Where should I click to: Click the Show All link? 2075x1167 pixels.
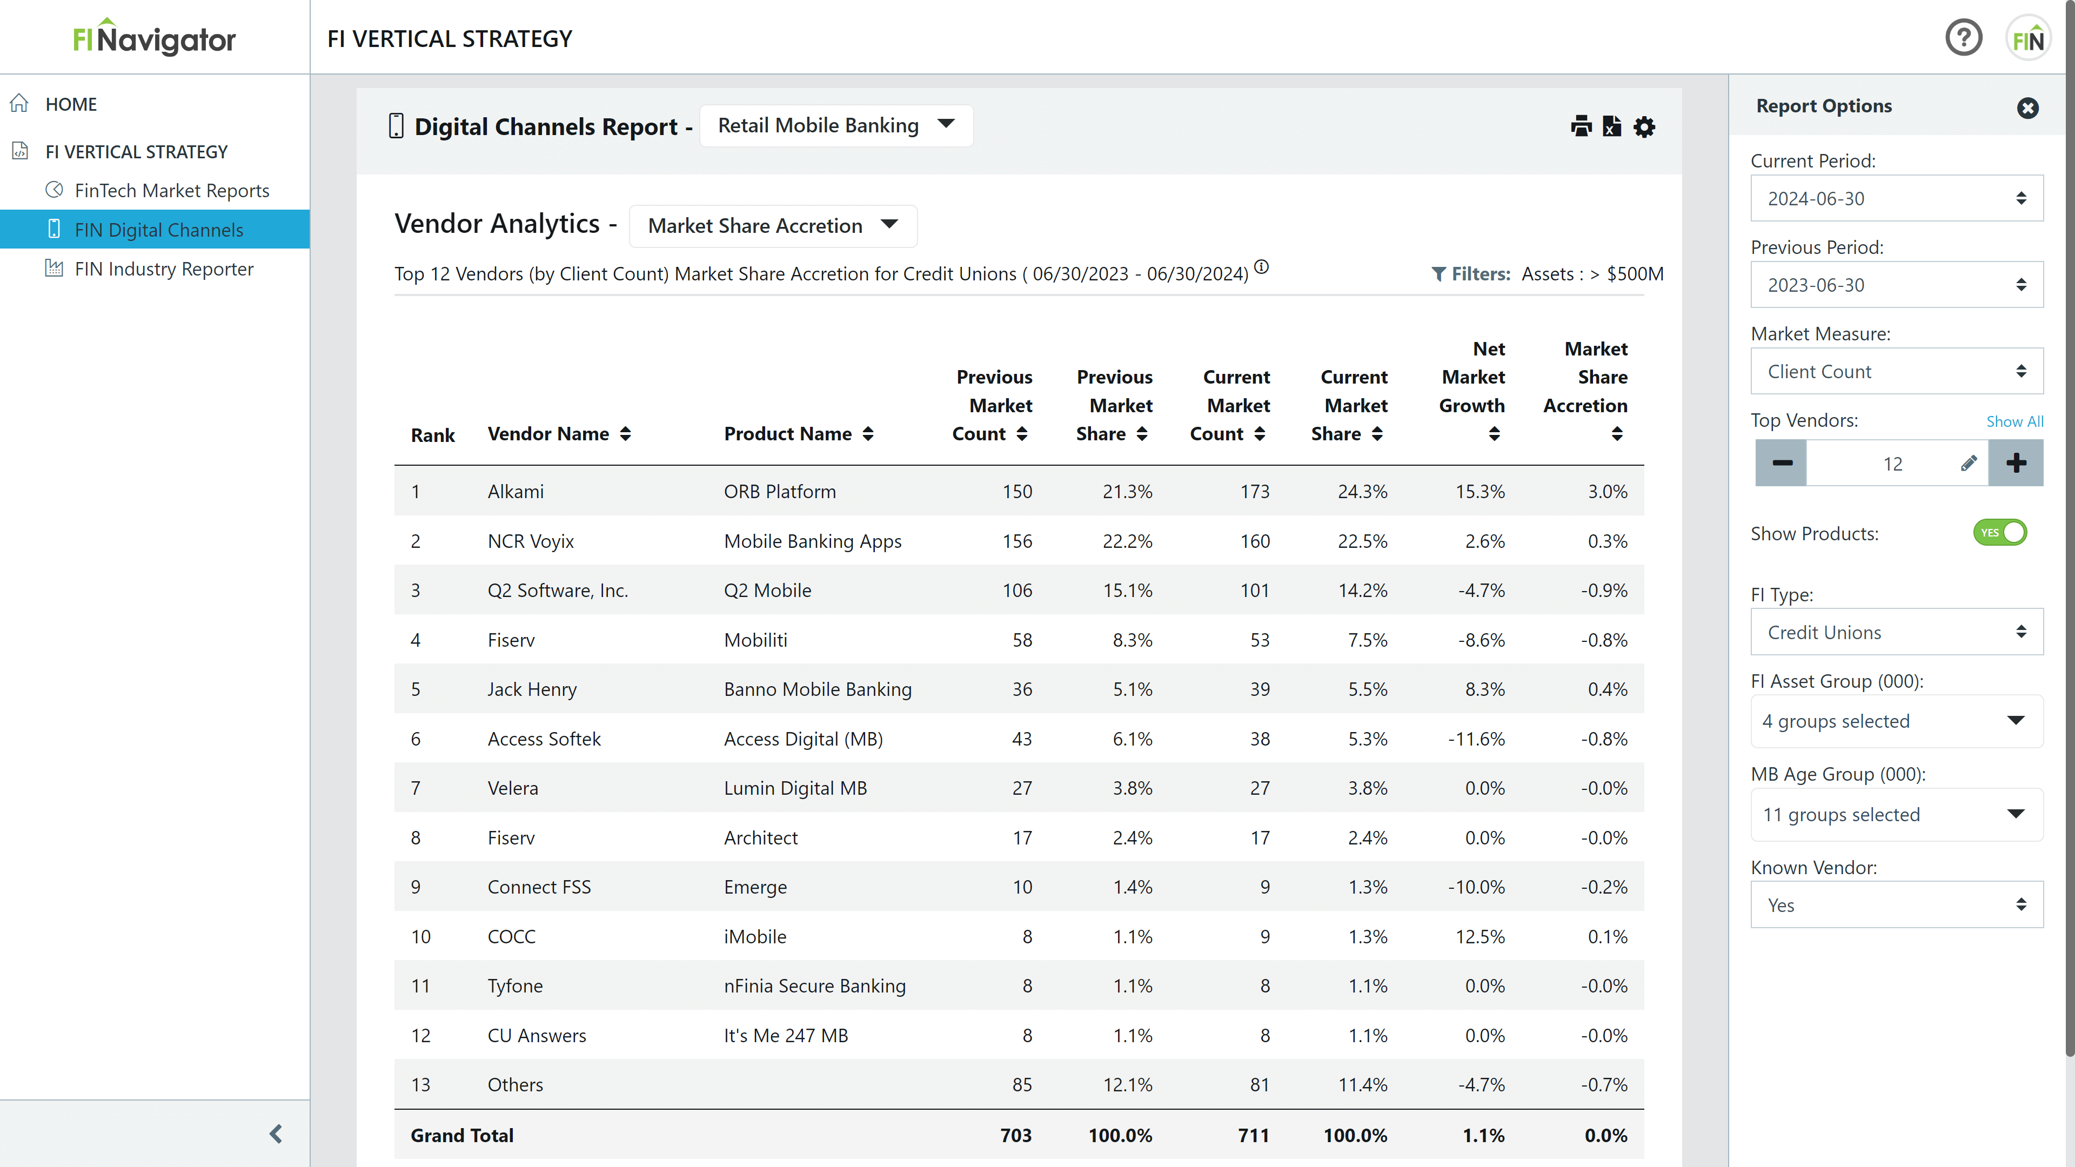pyautogui.click(x=2014, y=421)
